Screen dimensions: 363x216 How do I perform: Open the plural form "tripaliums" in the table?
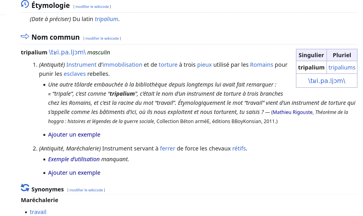(342, 67)
